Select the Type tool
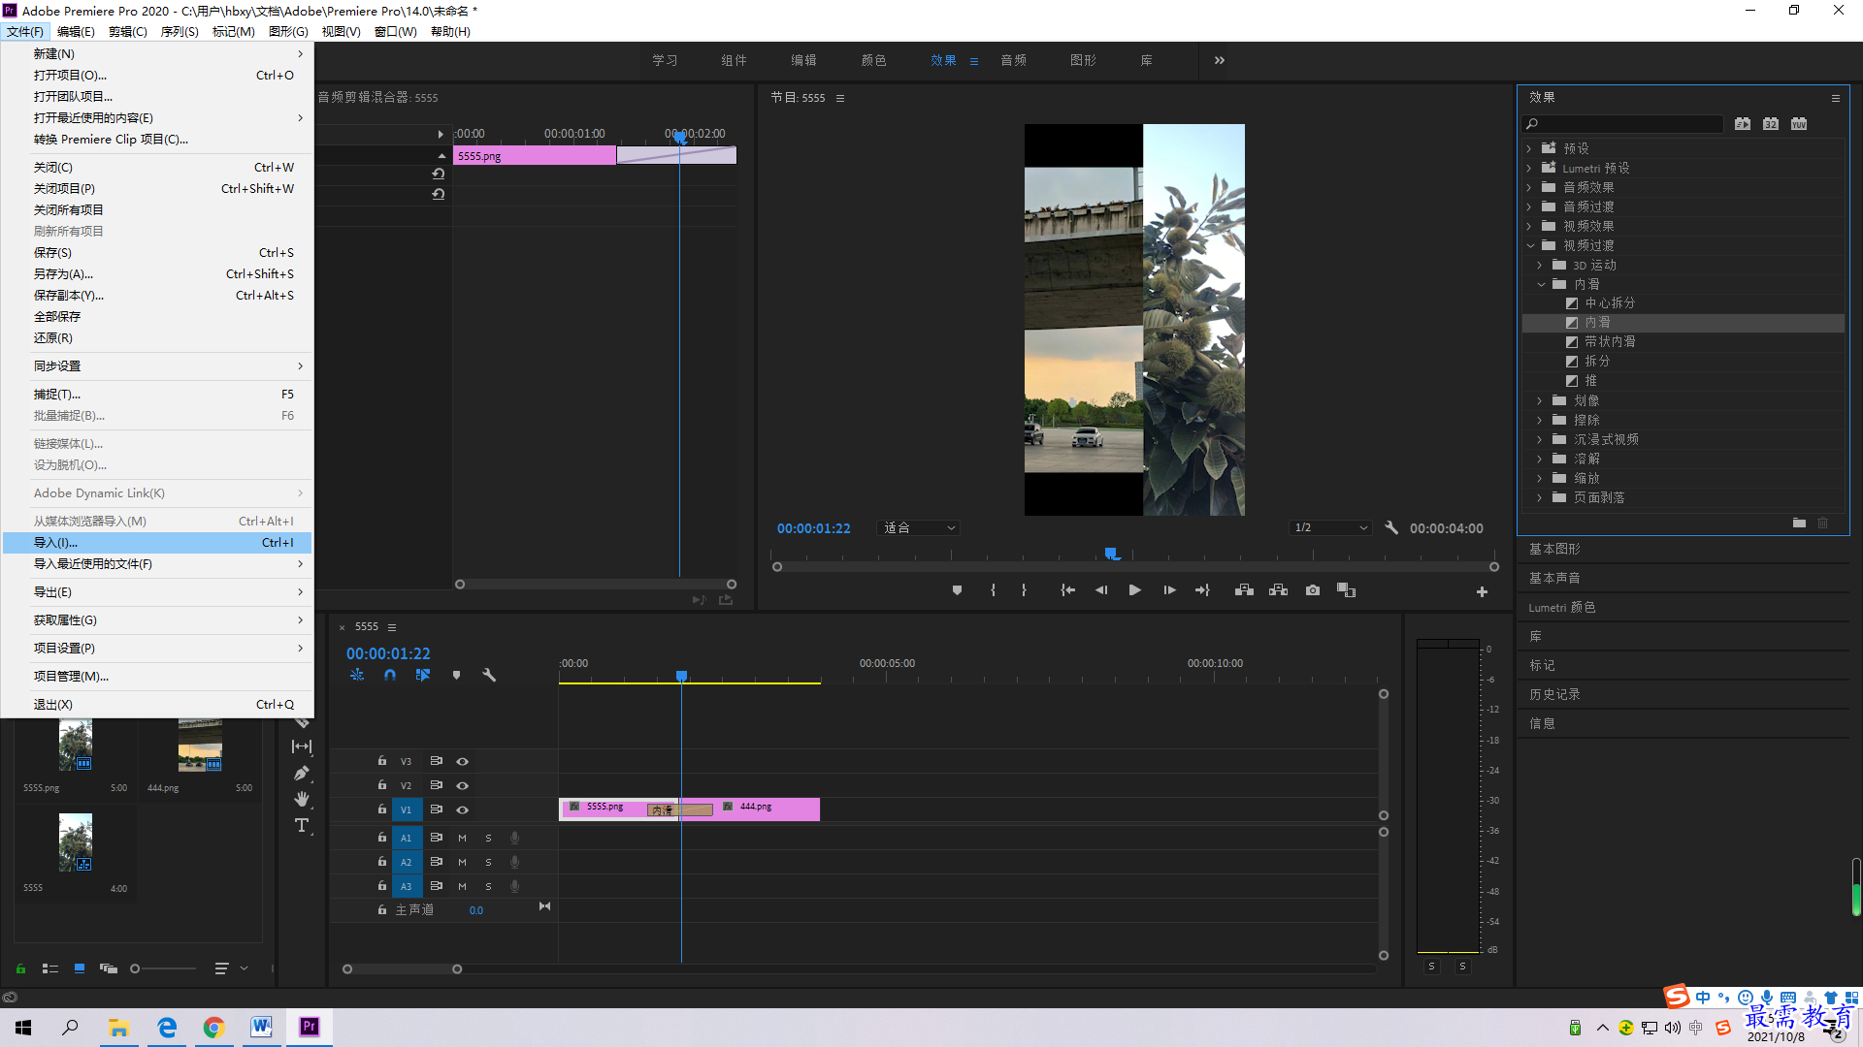Image resolution: width=1863 pixels, height=1047 pixels. tap(302, 825)
